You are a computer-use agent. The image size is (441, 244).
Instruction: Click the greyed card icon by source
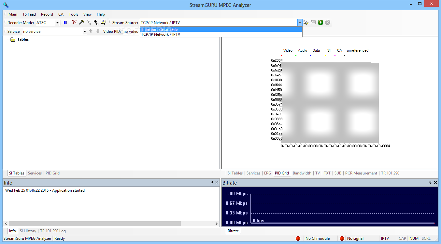coord(313,22)
